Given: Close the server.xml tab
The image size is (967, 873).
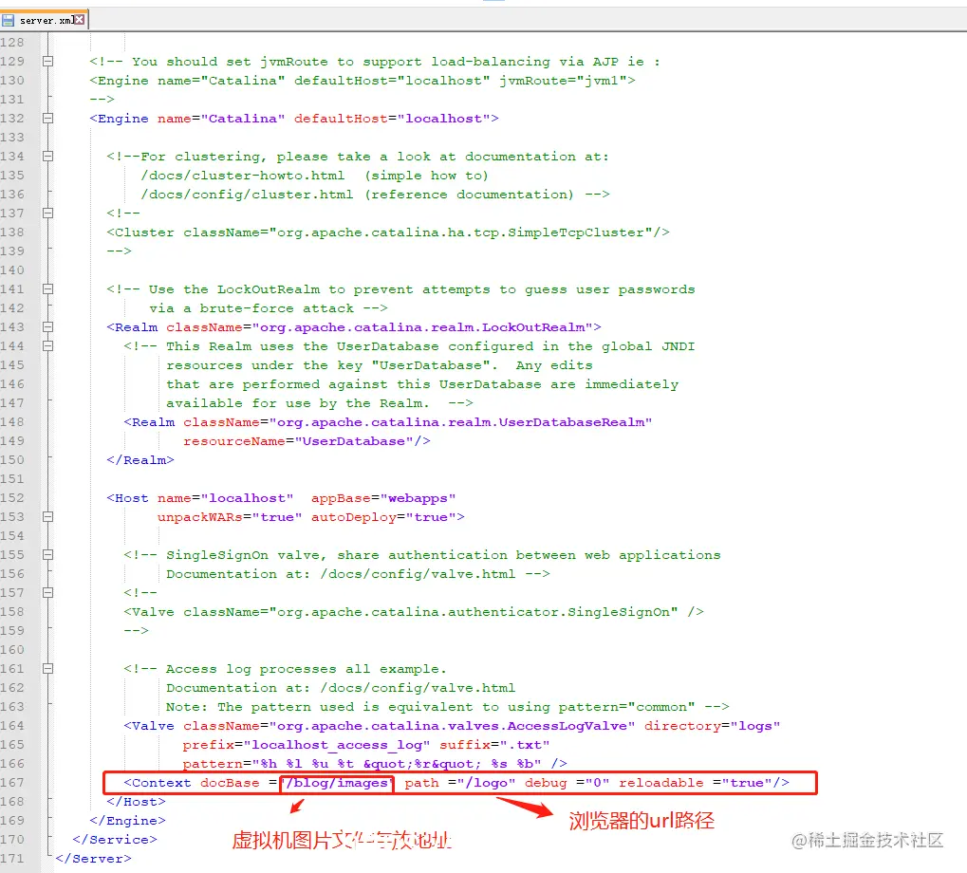Looking at the screenshot, I should click(79, 20).
